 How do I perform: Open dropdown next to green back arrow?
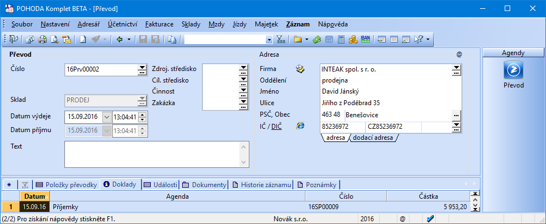click(x=129, y=40)
